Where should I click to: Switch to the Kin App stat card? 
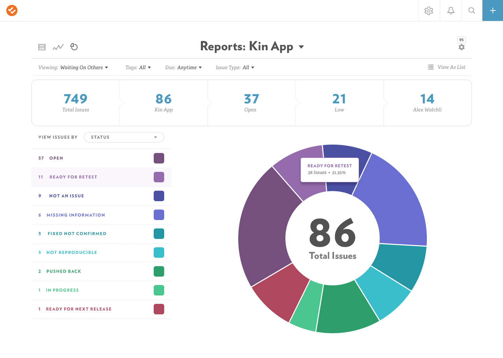pyautogui.click(x=163, y=102)
